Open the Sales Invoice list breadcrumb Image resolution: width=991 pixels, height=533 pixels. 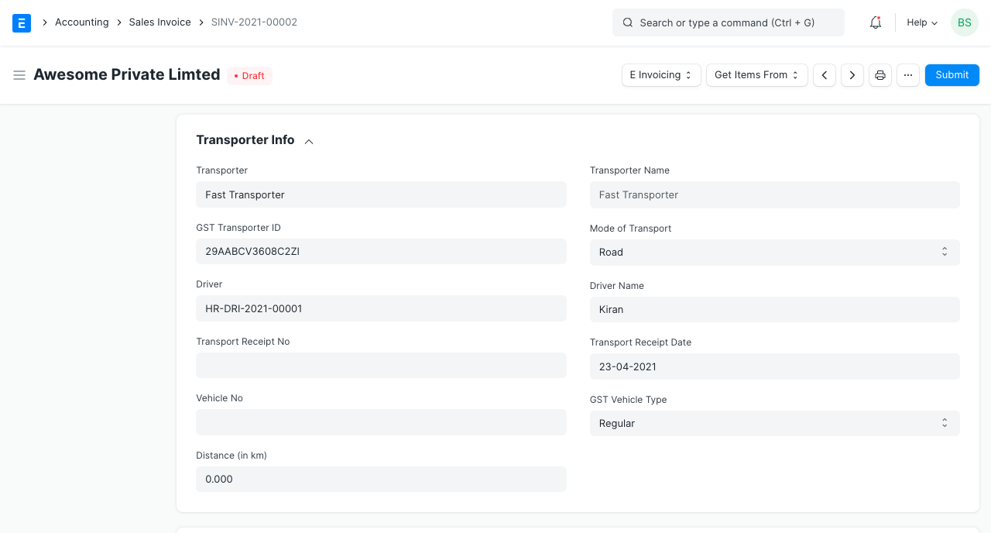coord(159,22)
